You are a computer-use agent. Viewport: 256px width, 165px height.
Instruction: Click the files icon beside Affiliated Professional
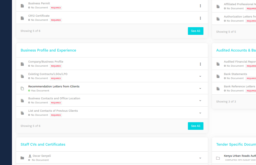218,6
